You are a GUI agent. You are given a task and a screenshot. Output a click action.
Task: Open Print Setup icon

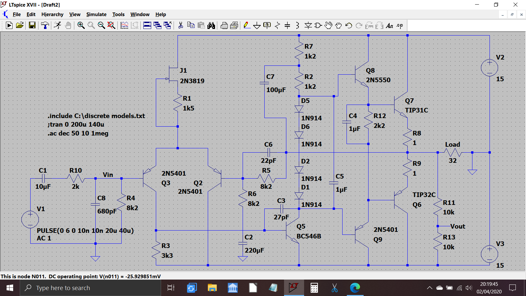click(x=234, y=25)
